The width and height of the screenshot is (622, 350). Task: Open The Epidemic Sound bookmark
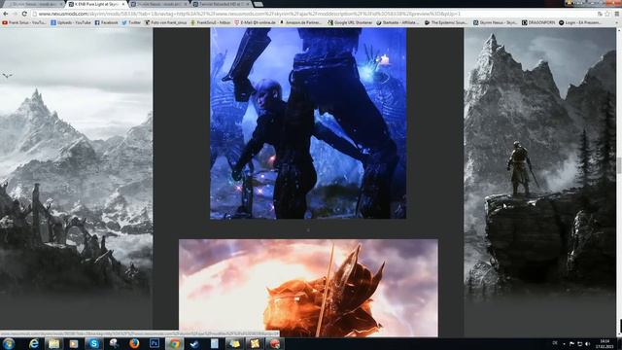click(x=445, y=22)
